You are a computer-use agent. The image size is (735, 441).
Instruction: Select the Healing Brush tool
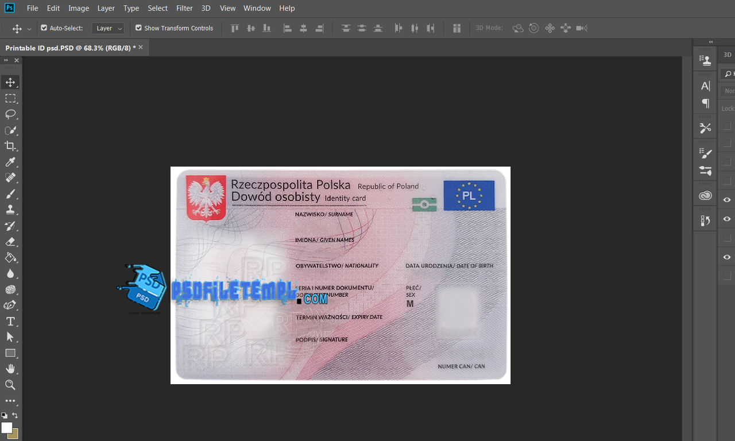(x=10, y=178)
